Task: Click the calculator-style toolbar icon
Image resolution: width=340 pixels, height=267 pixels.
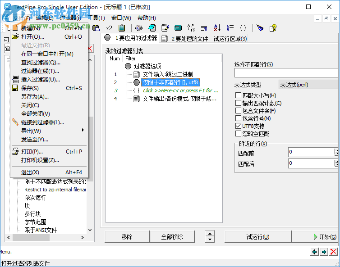Action: (178, 28)
